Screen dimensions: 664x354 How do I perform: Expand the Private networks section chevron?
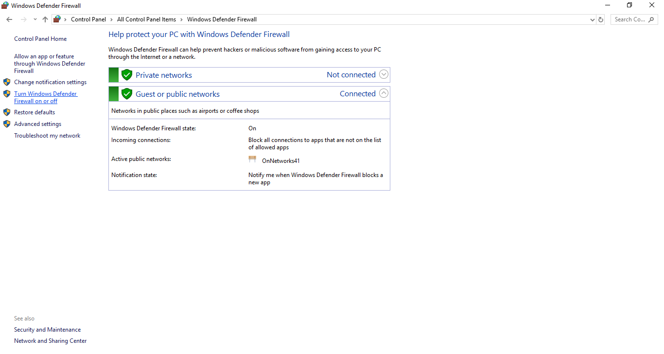[384, 74]
